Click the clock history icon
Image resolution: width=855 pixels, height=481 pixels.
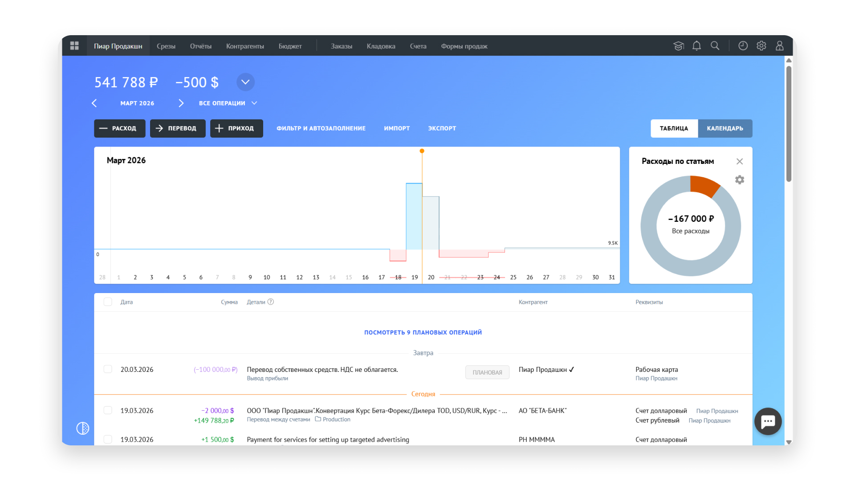click(x=743, y=46)
